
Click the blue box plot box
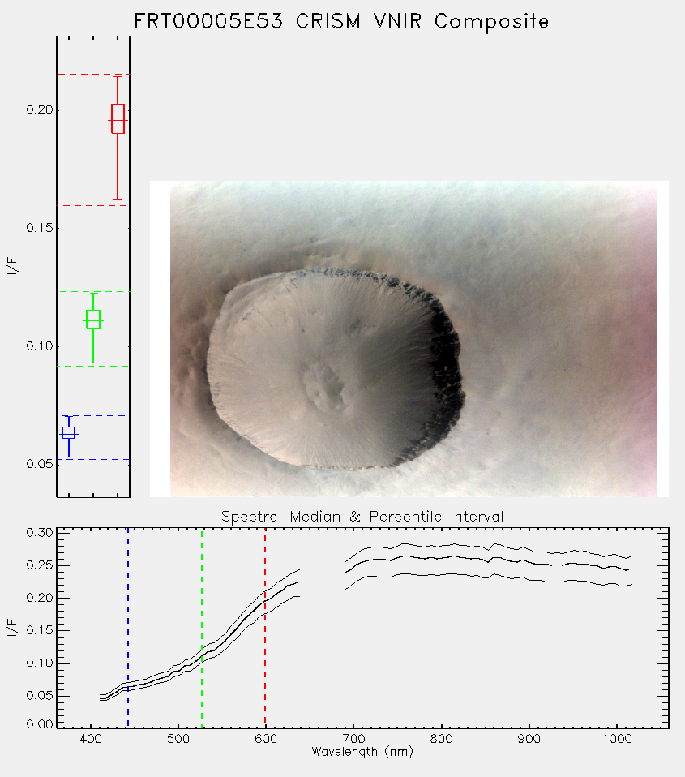(68, 432)
